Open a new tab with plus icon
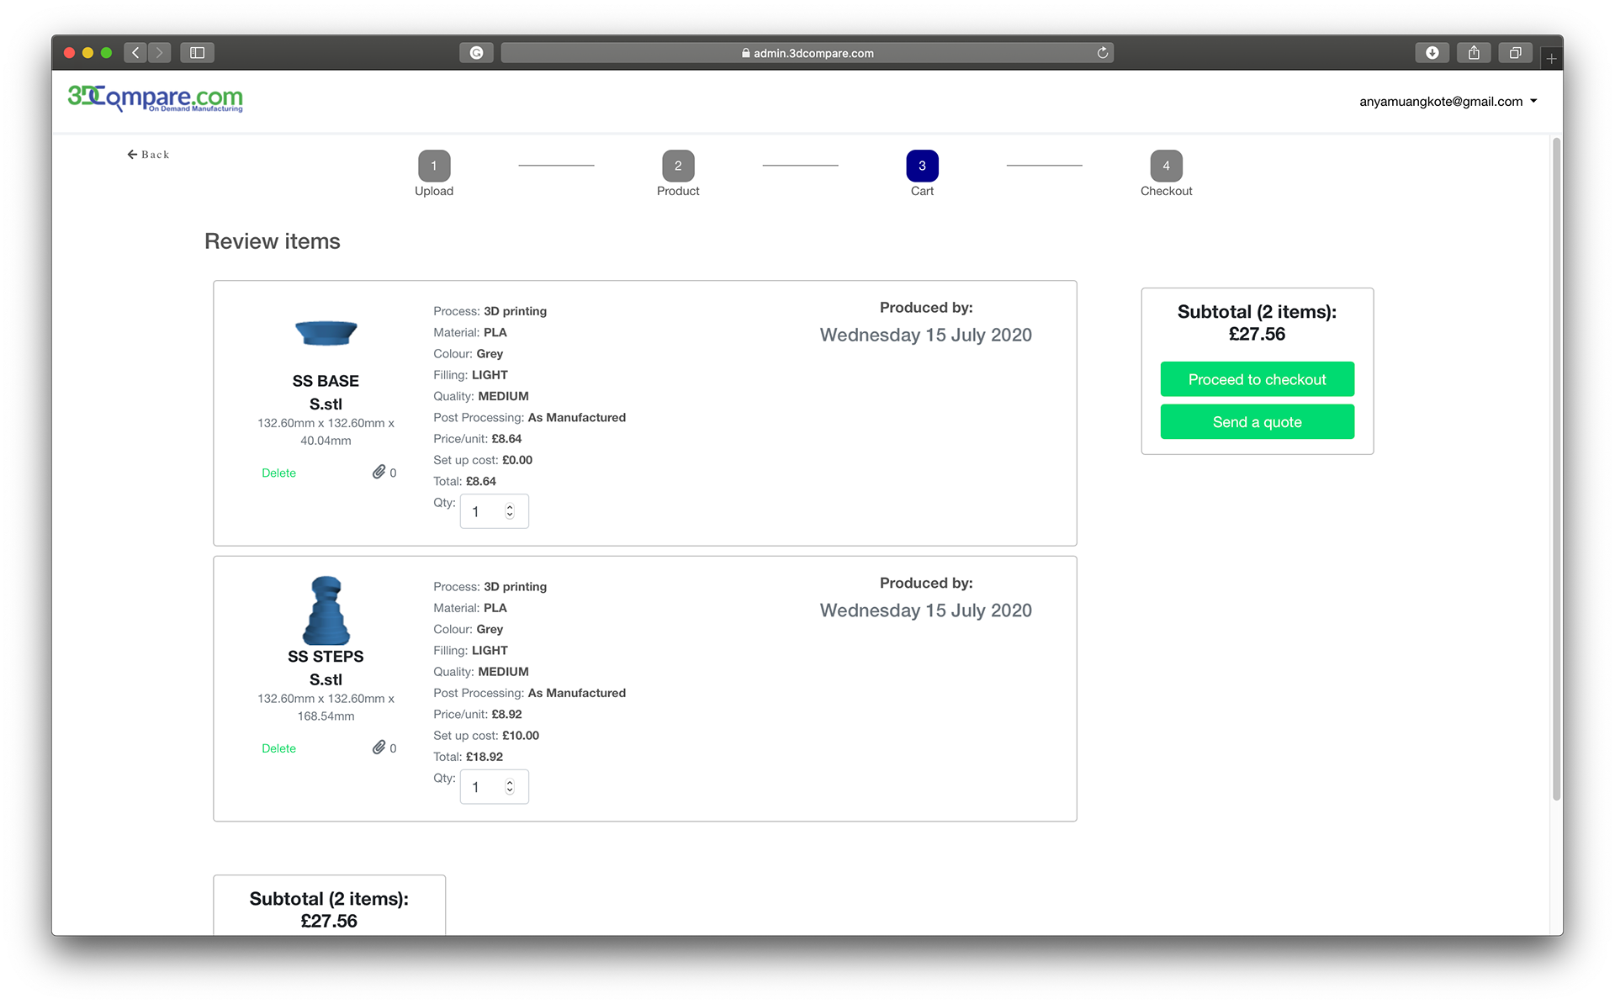The image size is (1615, 1004). 1551,58
